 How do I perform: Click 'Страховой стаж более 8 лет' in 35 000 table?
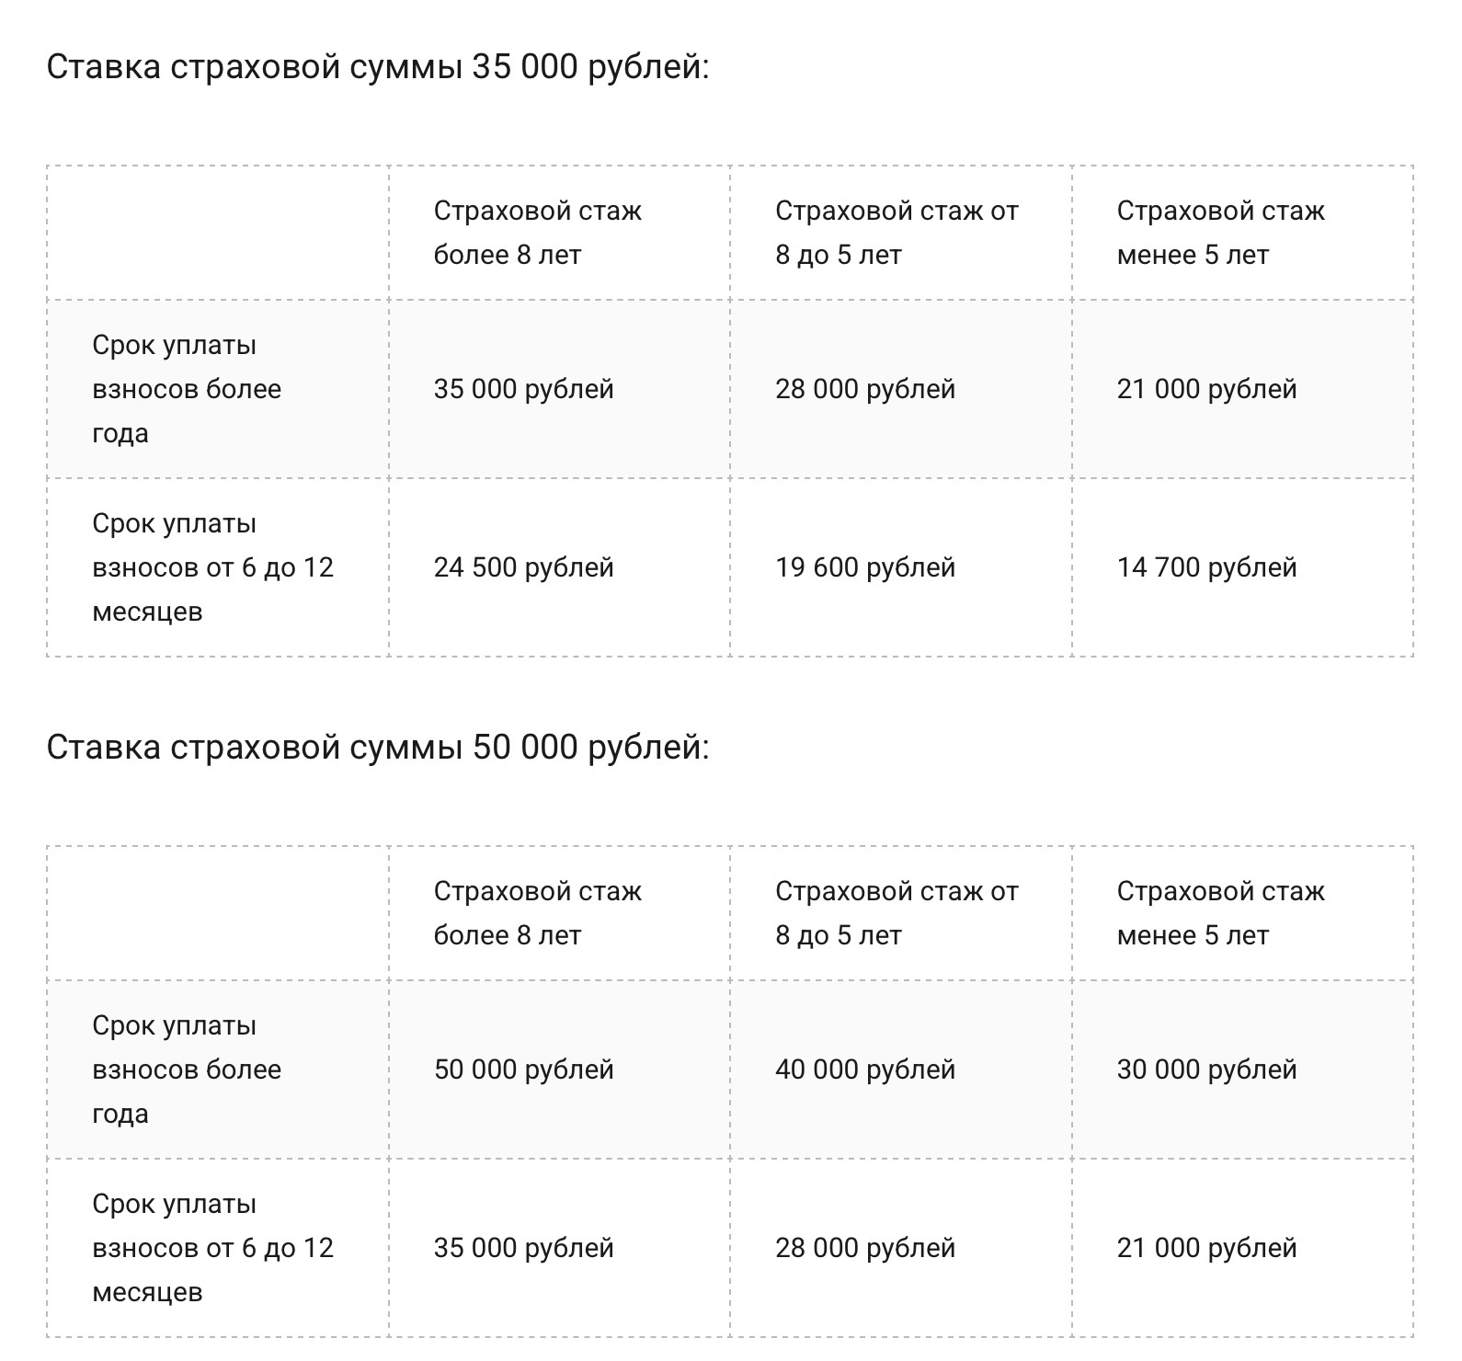537,233
